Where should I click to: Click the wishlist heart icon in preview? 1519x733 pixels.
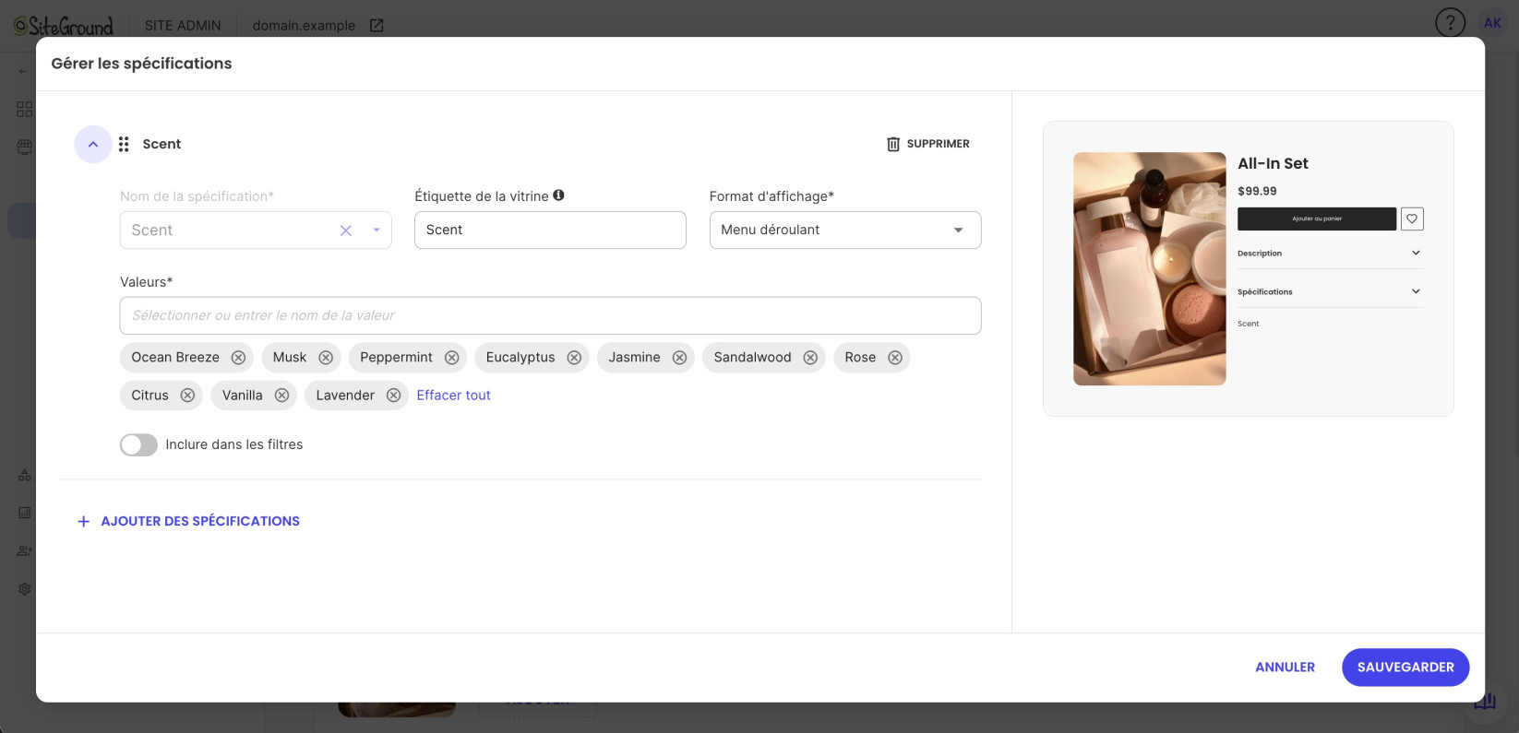pyautogui.click(x=1412, y=219)
